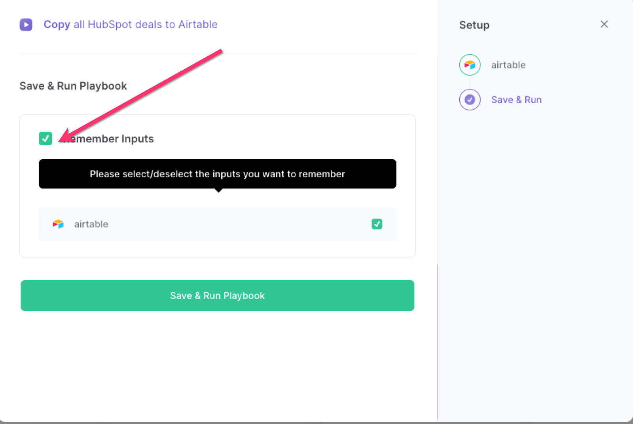Click the 'Setup' panel heading
This screenshot has width=633, height=424.
coord(474,25)
